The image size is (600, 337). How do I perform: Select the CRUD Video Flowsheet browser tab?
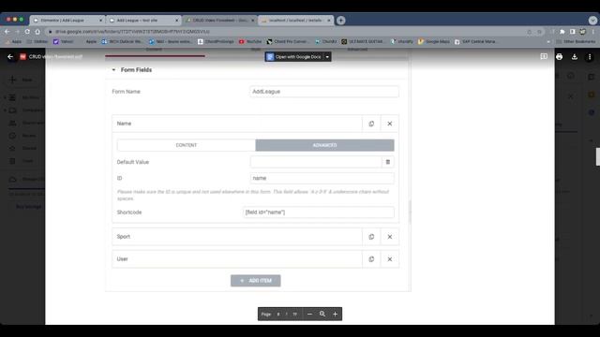tap(220, 21)
